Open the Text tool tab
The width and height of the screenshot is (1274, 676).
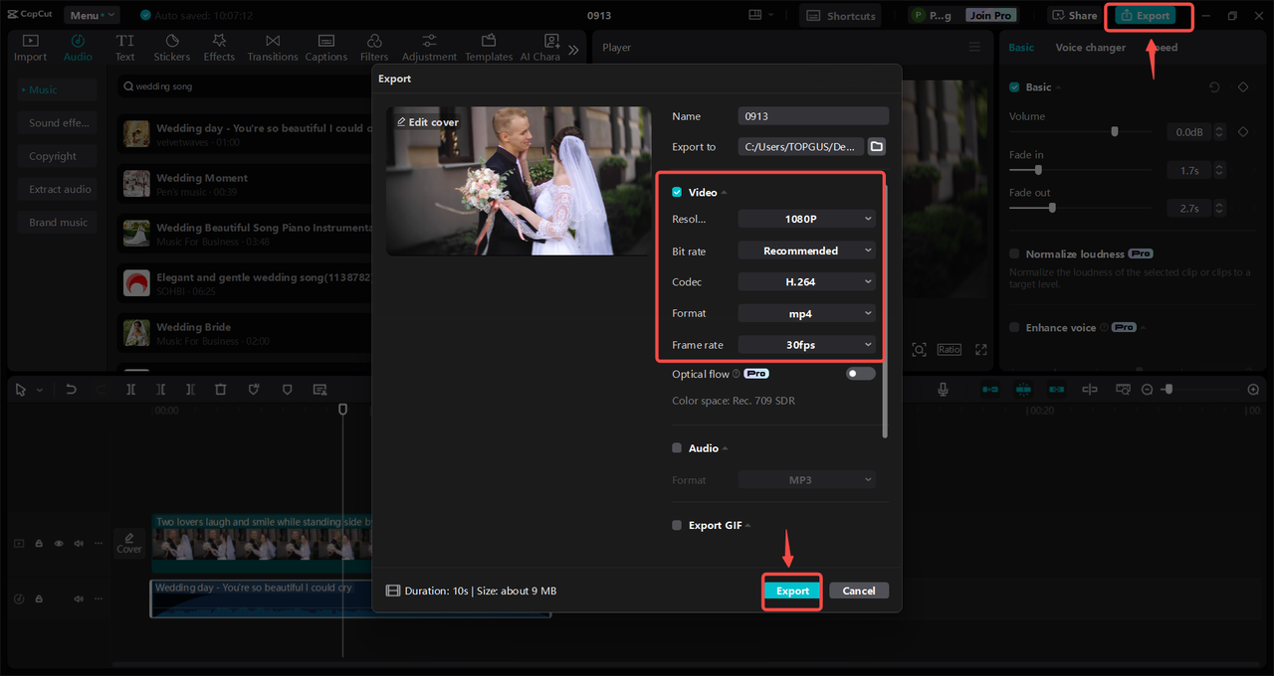tap(124, 48)
